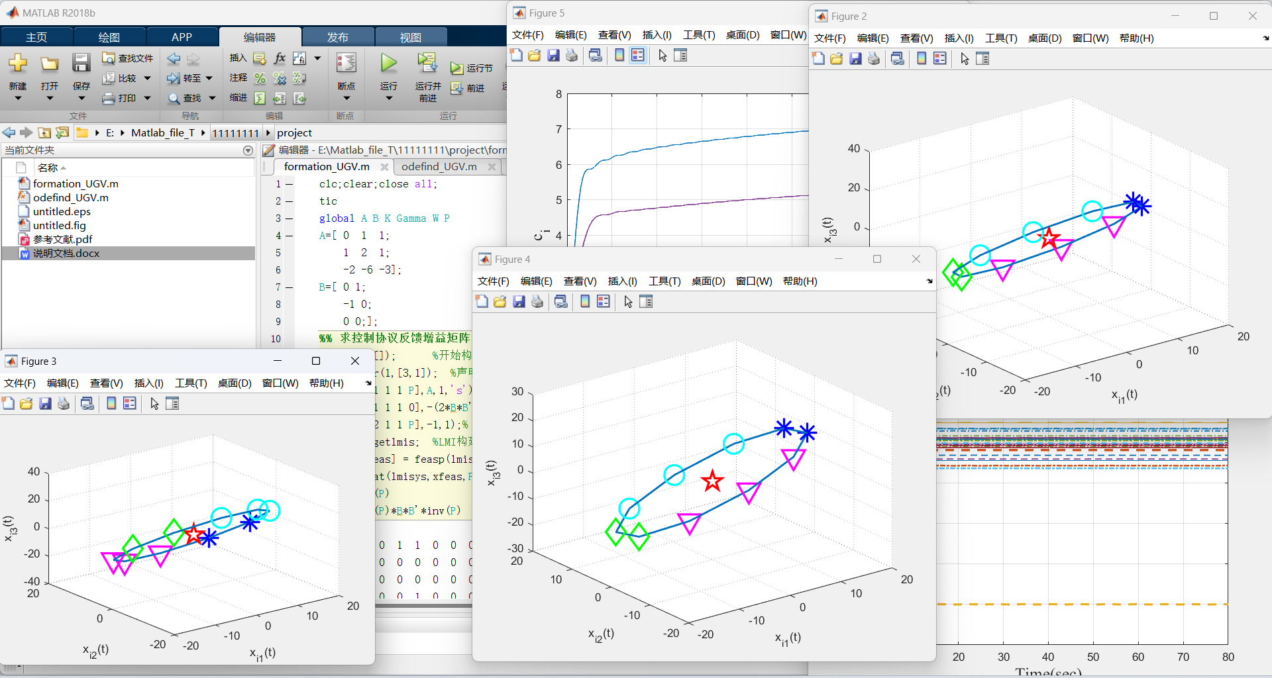Expand the Compare (比较) dropdown arrow
Viewport: 1272px width, 678px height.
click(x=147, y=78)
